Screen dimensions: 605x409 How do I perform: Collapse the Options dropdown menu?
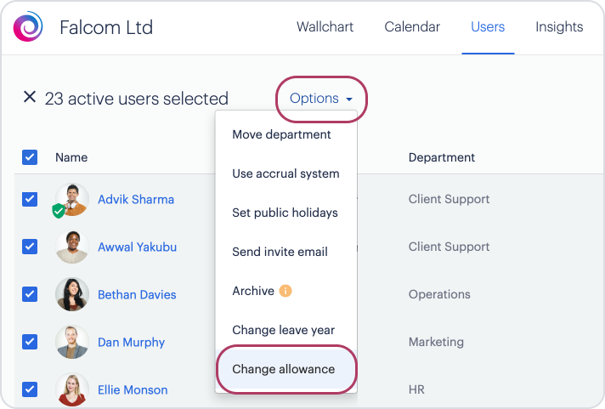tap(321, 99)
